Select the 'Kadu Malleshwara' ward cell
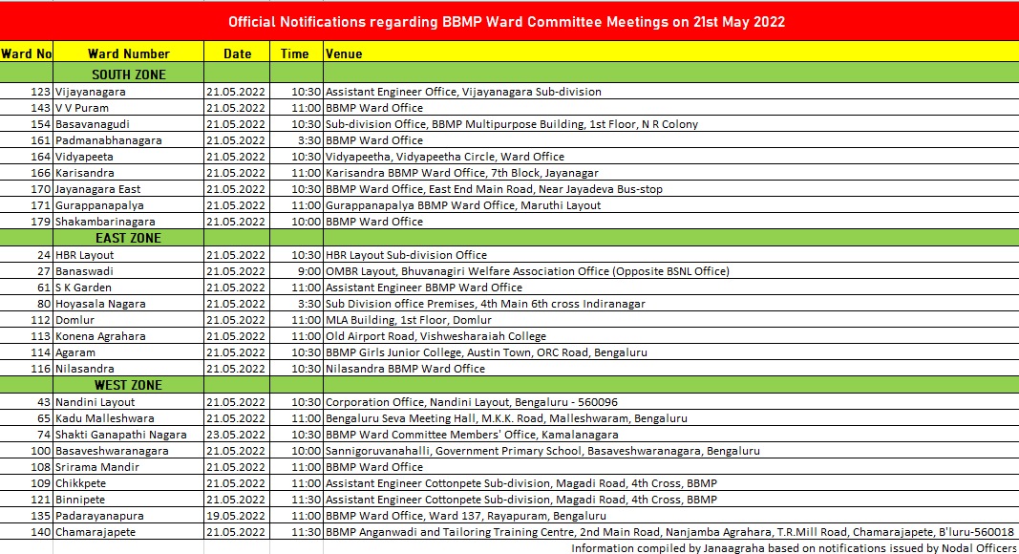 coord(129,418)
